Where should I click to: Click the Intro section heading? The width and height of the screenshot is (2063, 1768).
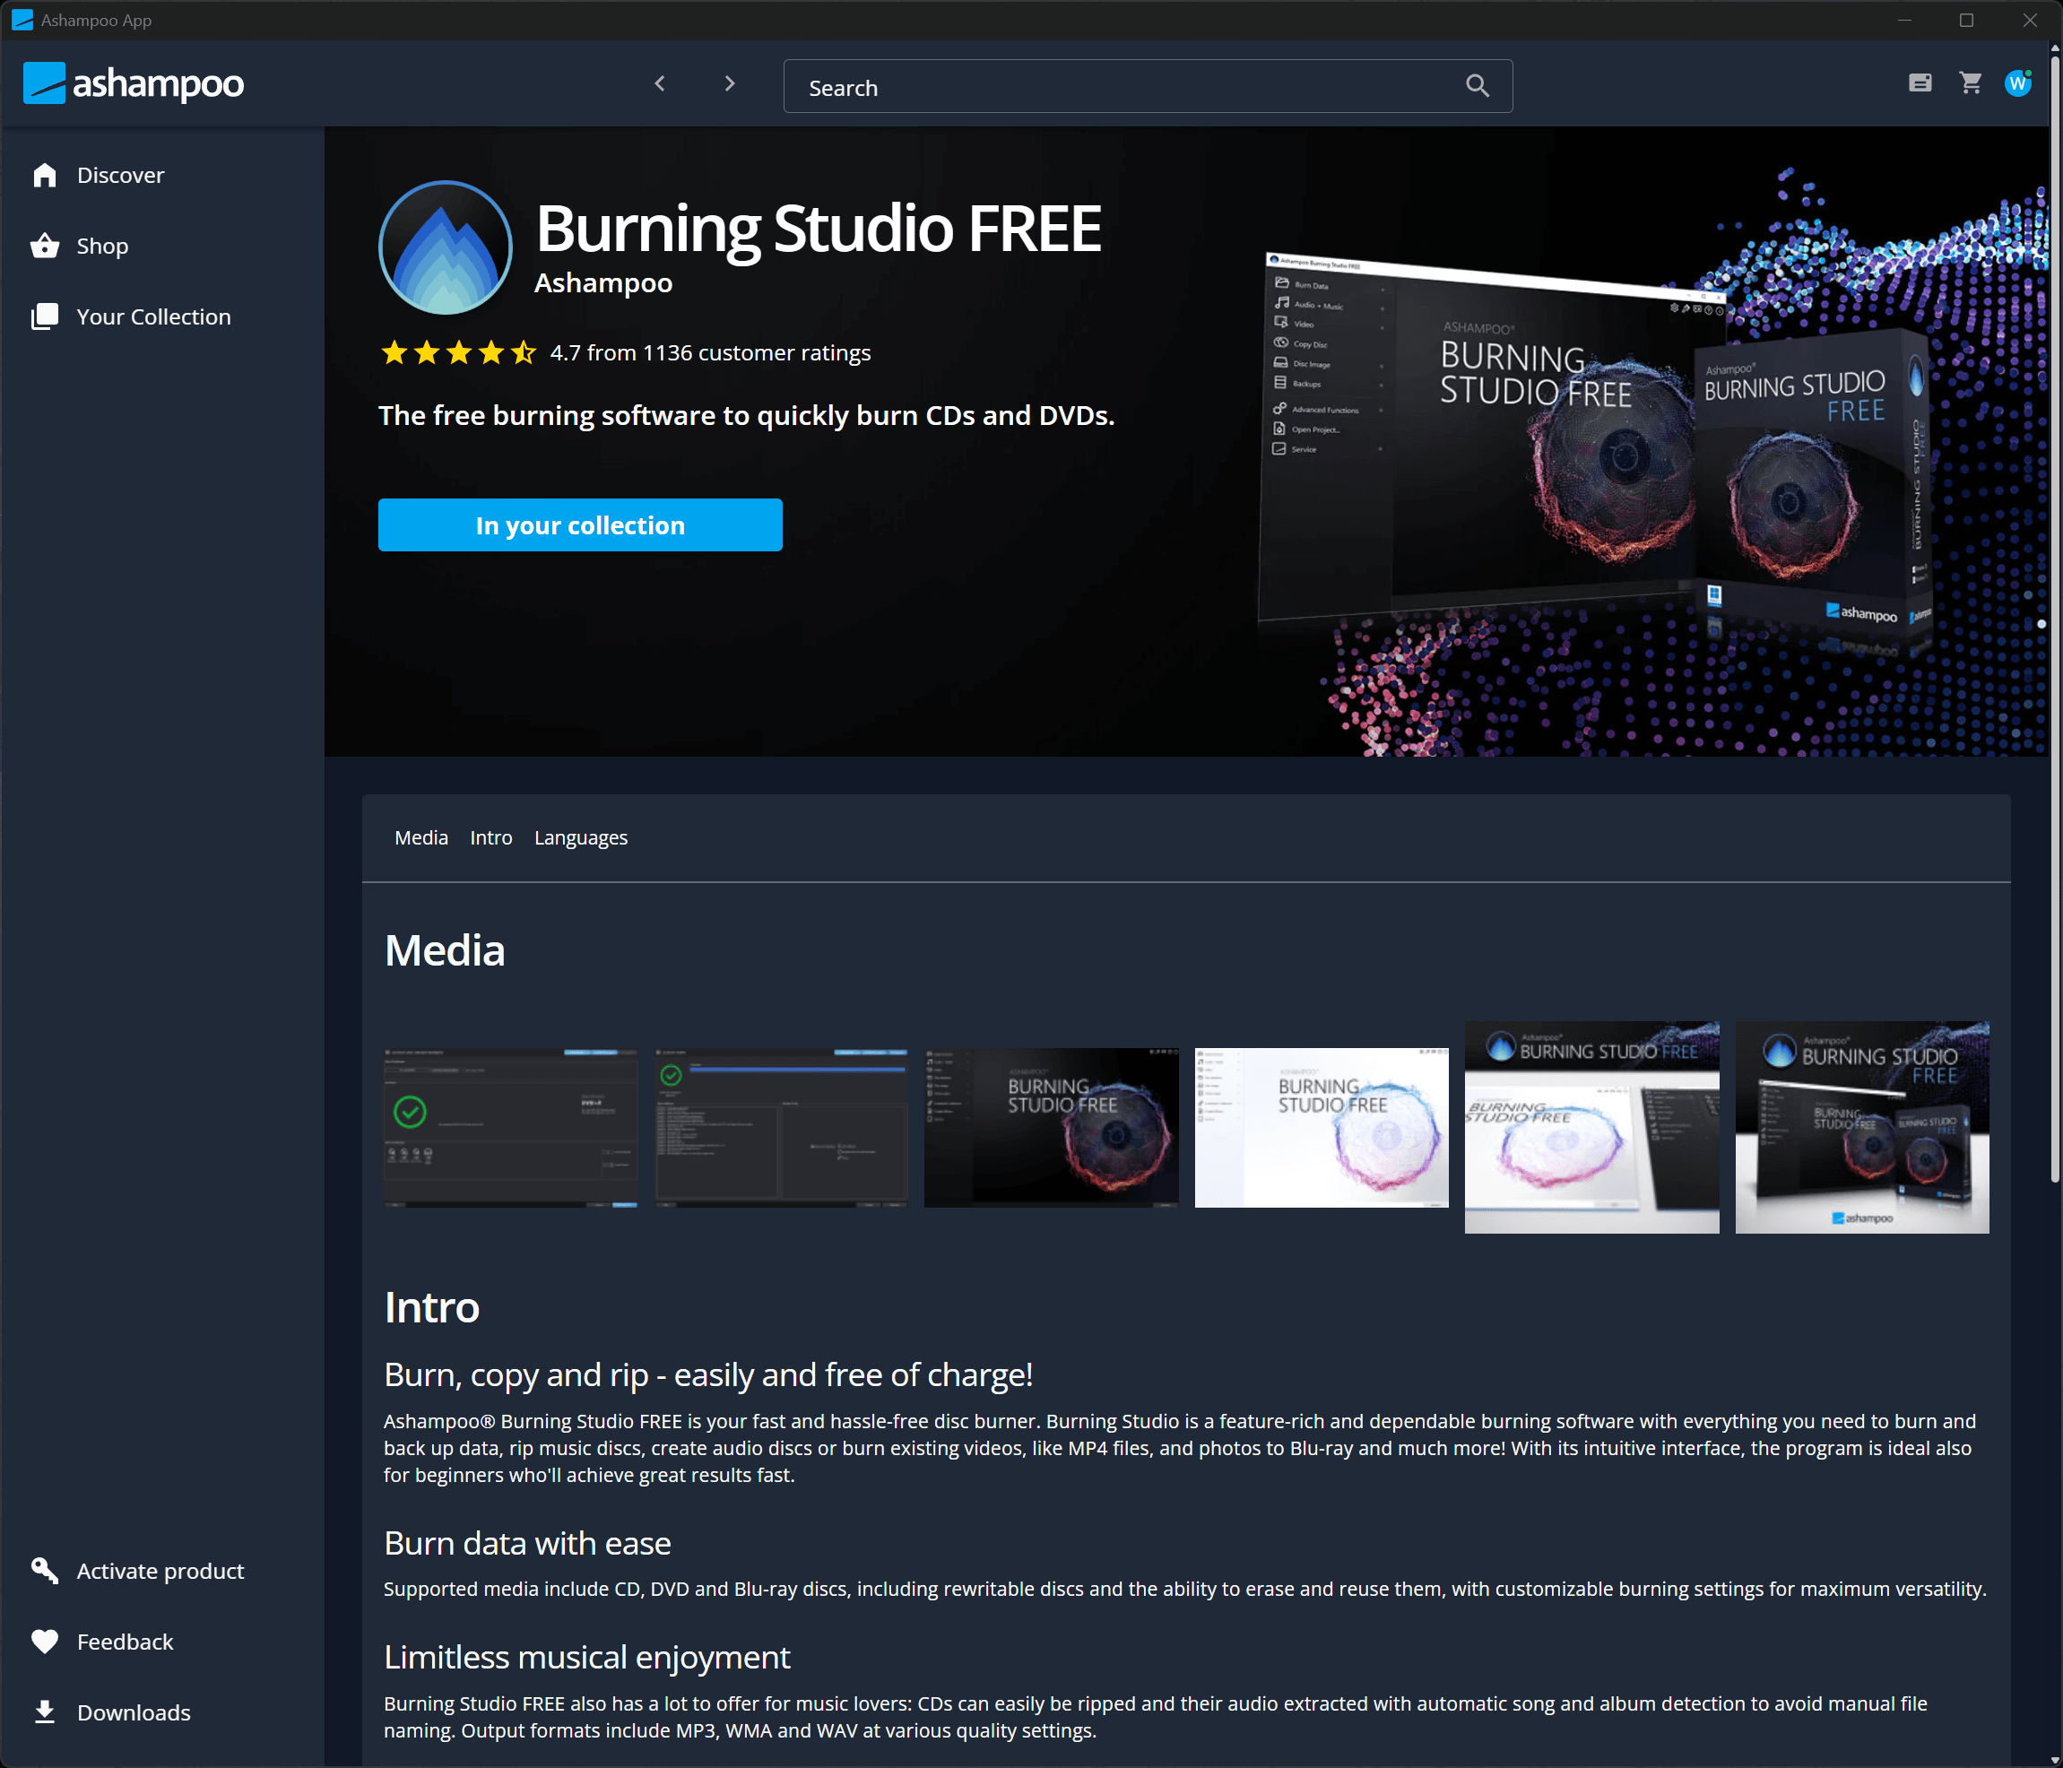click(x=432, y=1307)
